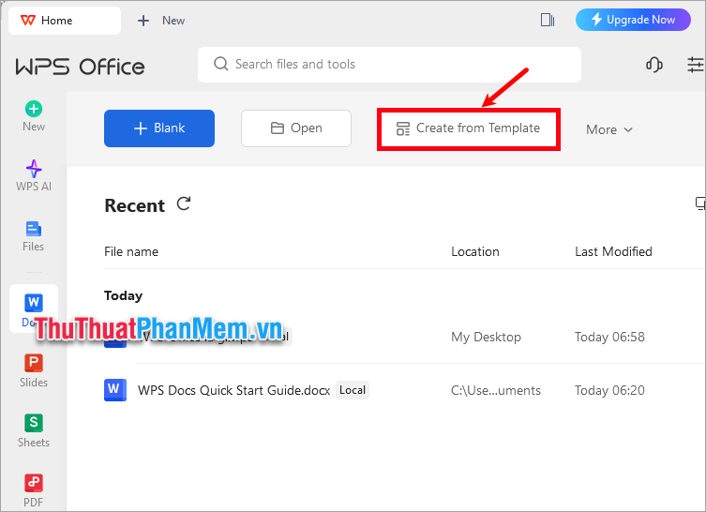Create a Blank document
Screen dimensions: 706x512
tap(159, 128)
